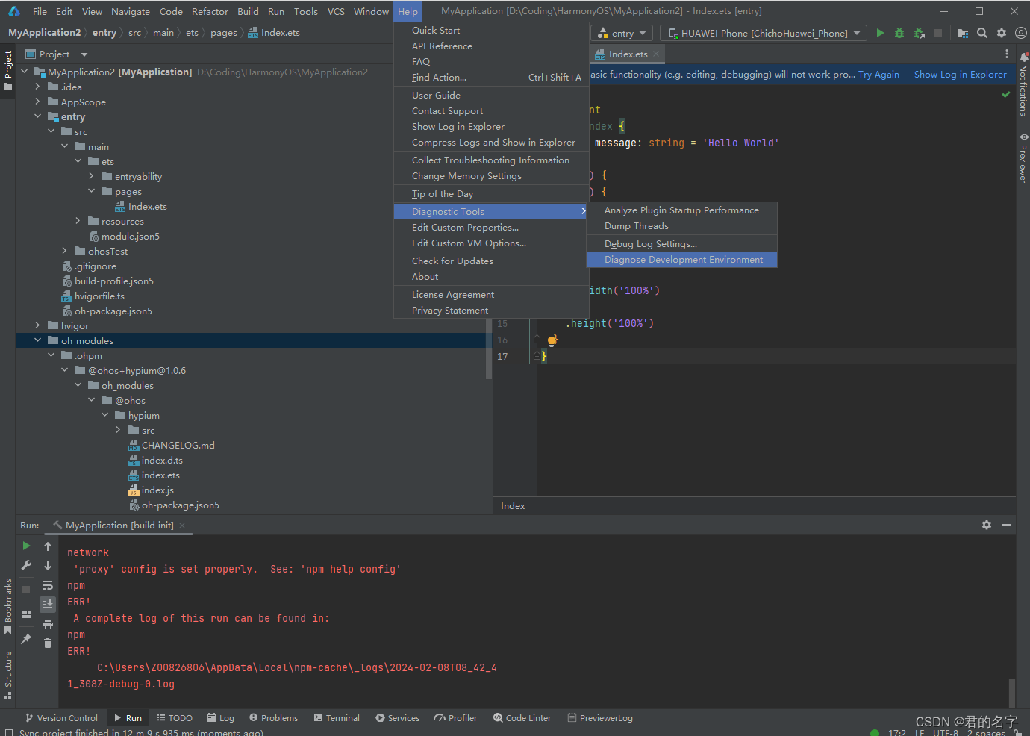Clear the Run console with the trash icon
The image size is (1030, 736).
tap(48, 643)
